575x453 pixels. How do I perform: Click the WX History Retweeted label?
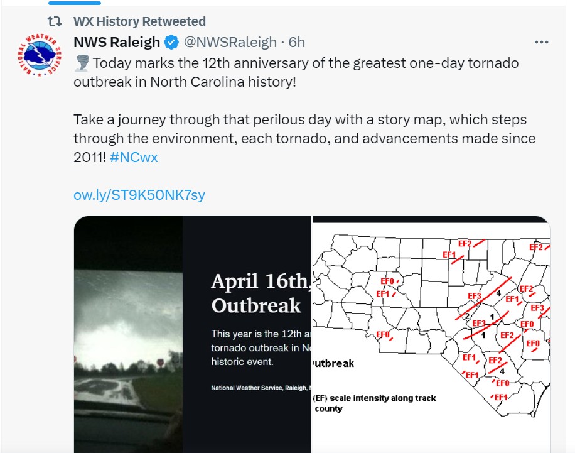pos(139,21)
